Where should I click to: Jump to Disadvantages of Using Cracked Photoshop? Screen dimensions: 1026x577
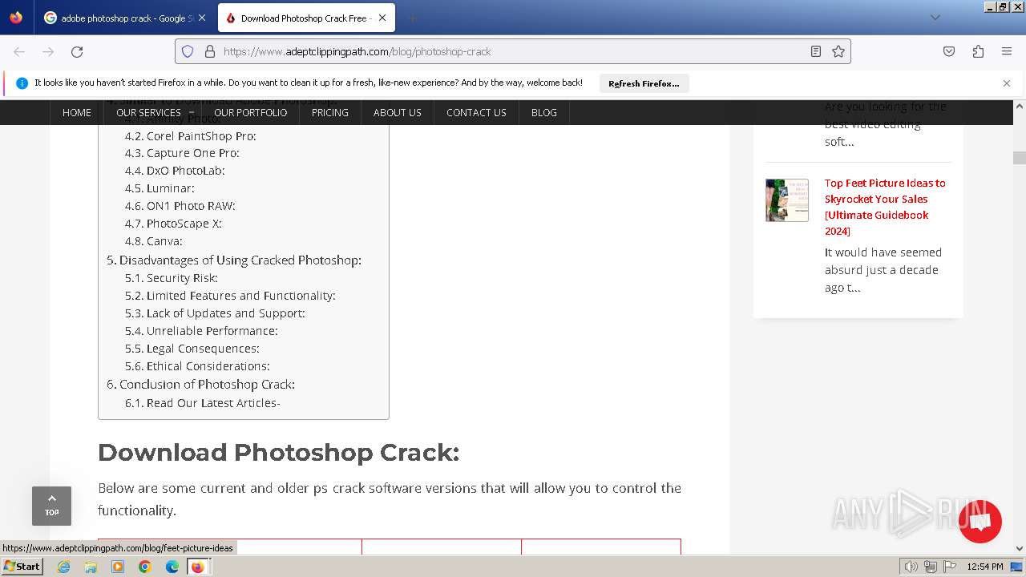tap(234, 260)
